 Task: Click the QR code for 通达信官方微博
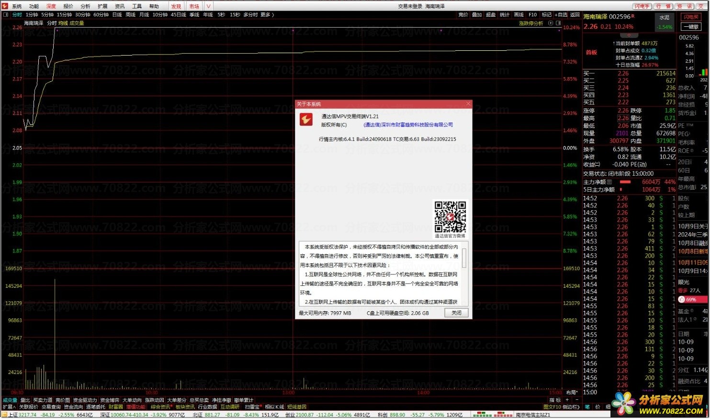point(450,216)
